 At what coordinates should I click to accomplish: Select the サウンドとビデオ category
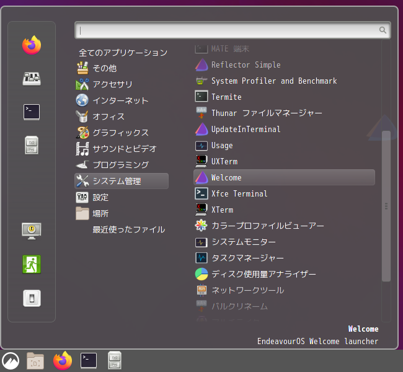point(122,149)
